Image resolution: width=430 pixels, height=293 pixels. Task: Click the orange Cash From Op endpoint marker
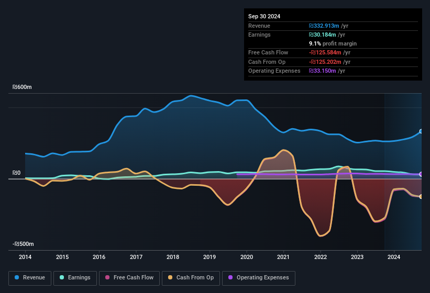pyautogui.click(x=421, y=197)
